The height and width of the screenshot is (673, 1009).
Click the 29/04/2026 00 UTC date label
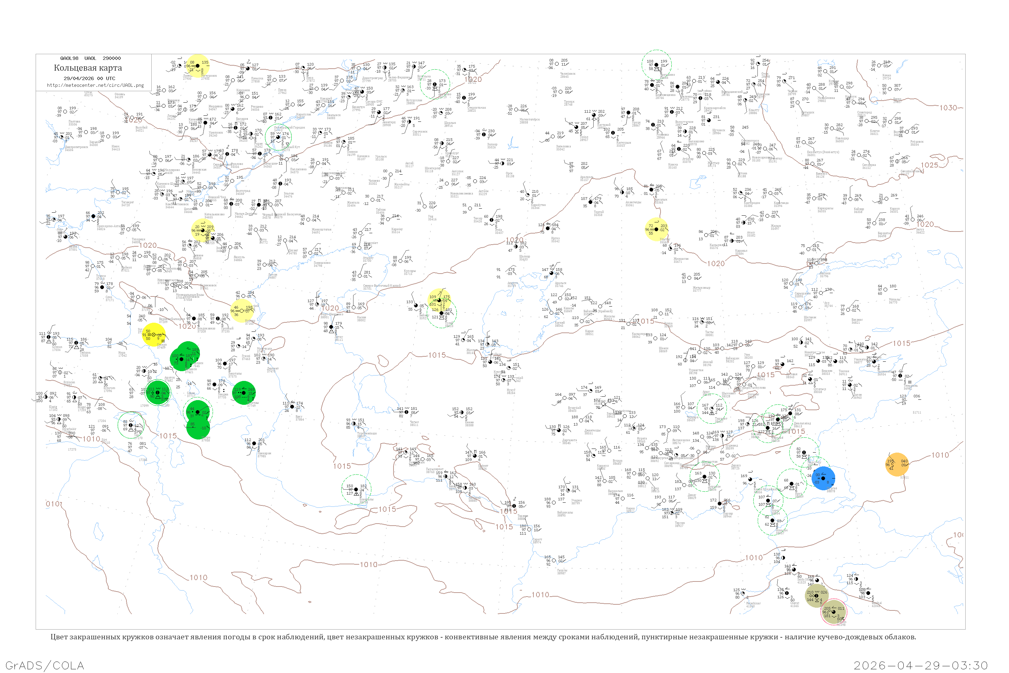[x=89, y=78]
